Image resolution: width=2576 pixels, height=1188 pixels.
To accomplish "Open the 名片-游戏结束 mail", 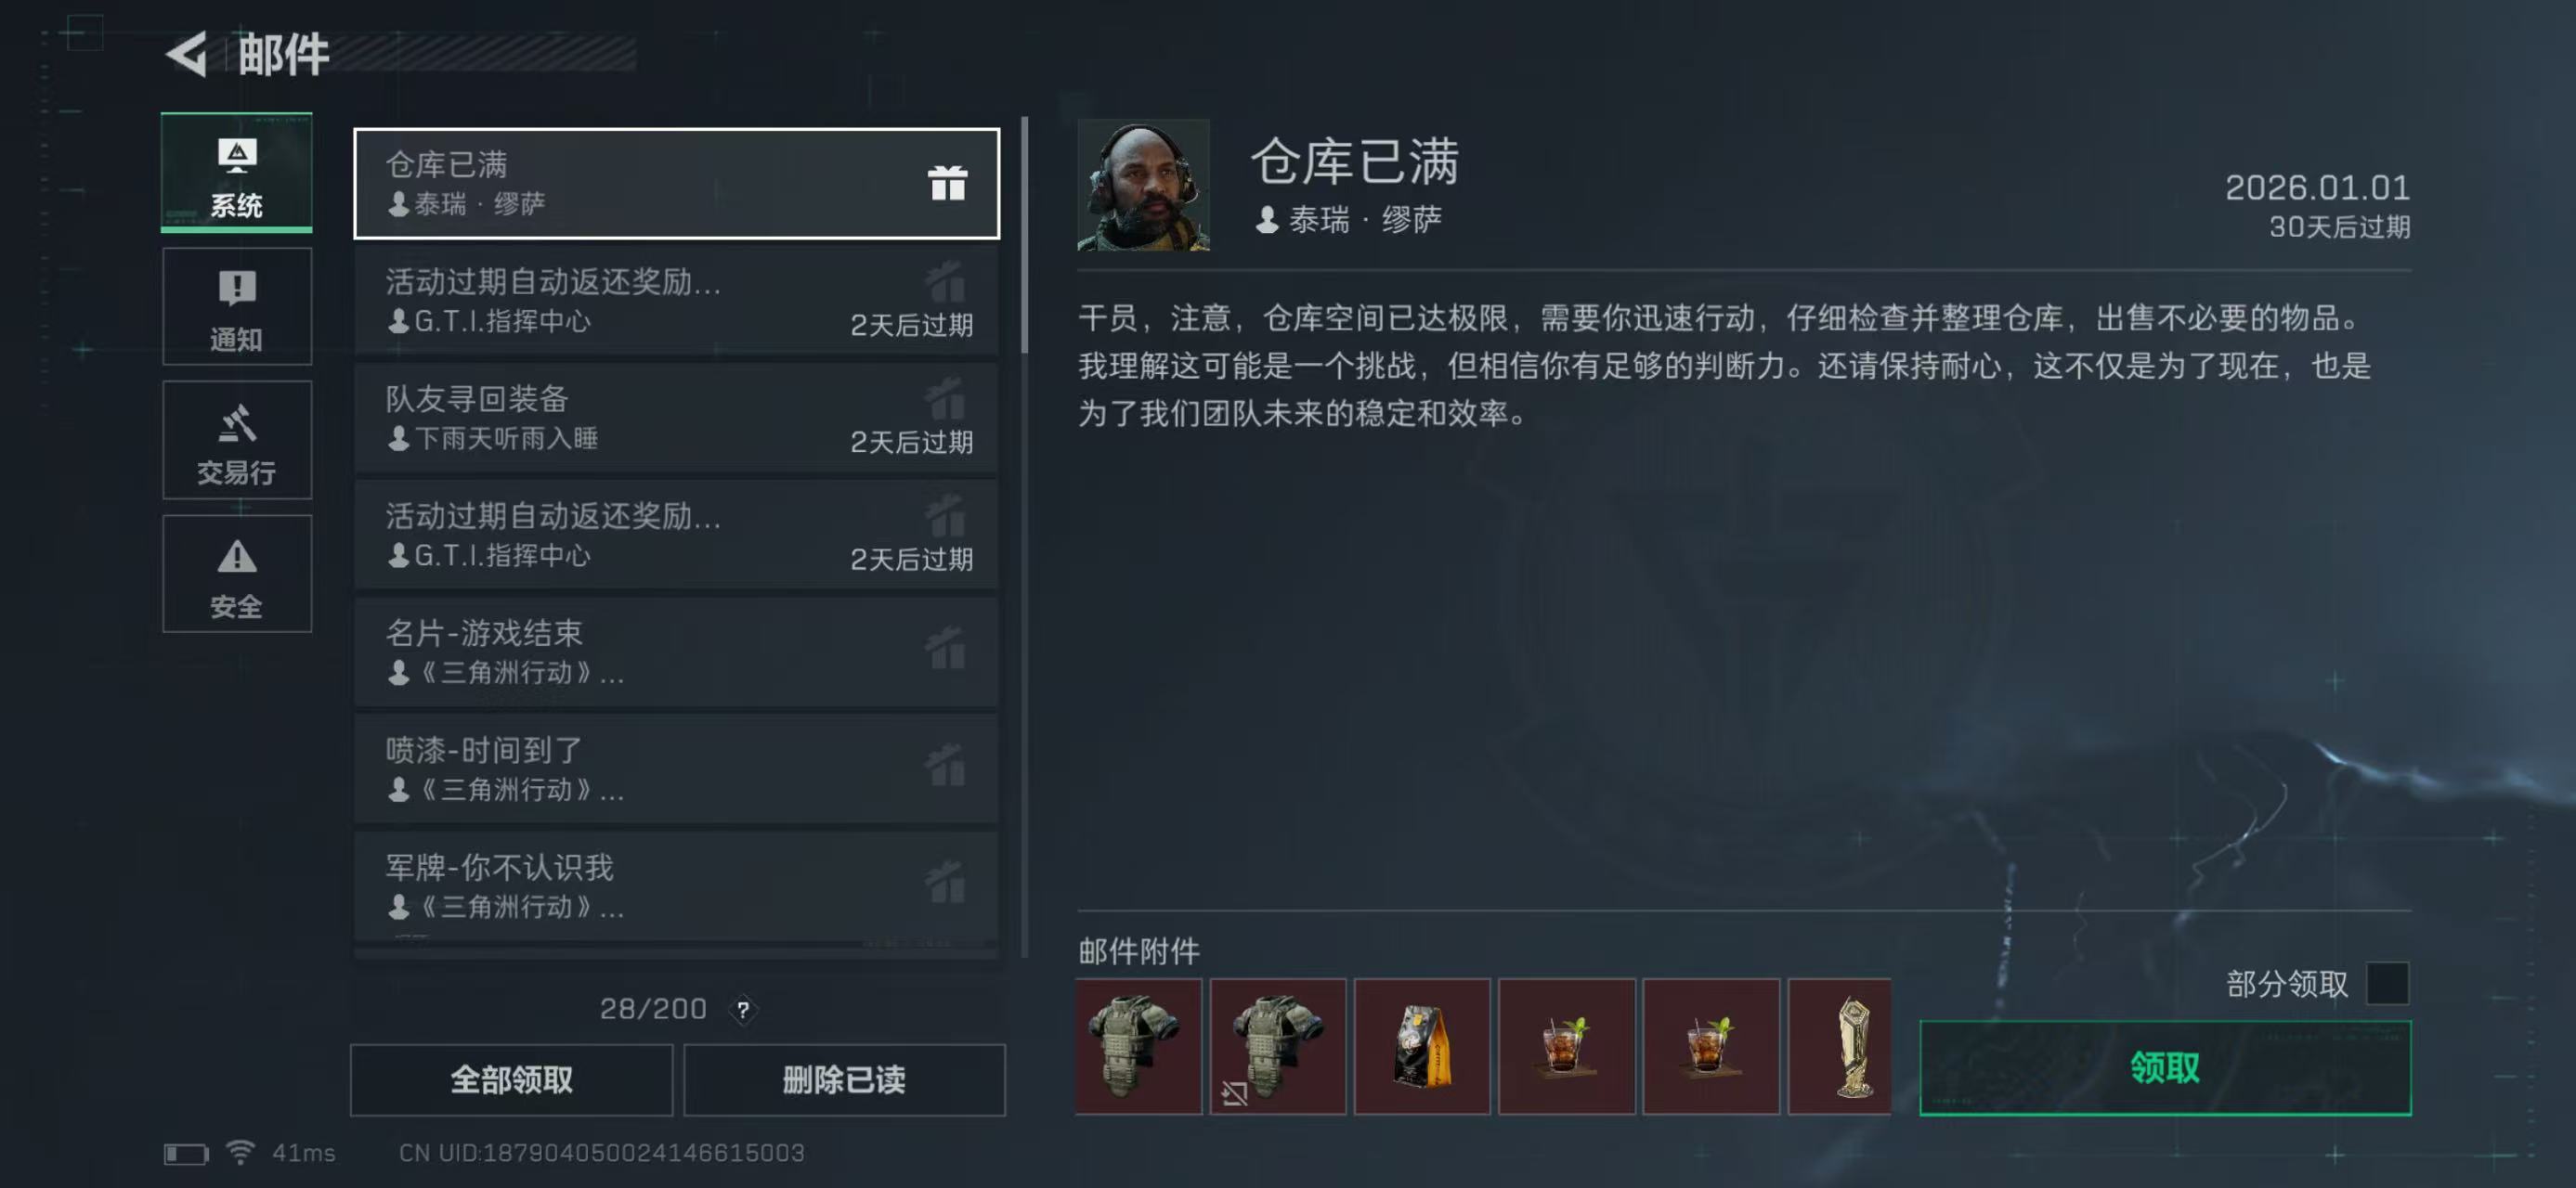I will pos(677,652).
